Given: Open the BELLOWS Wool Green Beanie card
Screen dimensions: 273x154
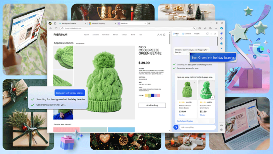Looking at the screenshot, I should (207, 99).
